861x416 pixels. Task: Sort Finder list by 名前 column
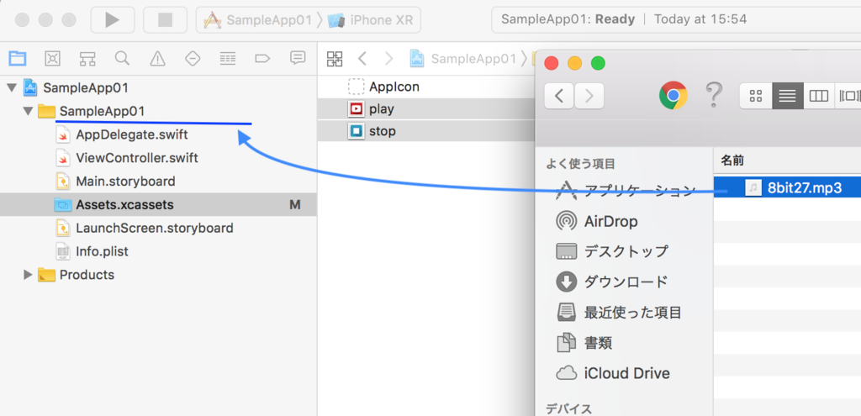click(787, 161)
